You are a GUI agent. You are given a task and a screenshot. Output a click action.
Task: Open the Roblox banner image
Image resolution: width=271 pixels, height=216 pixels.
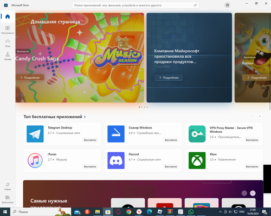[x=253, y=58]
